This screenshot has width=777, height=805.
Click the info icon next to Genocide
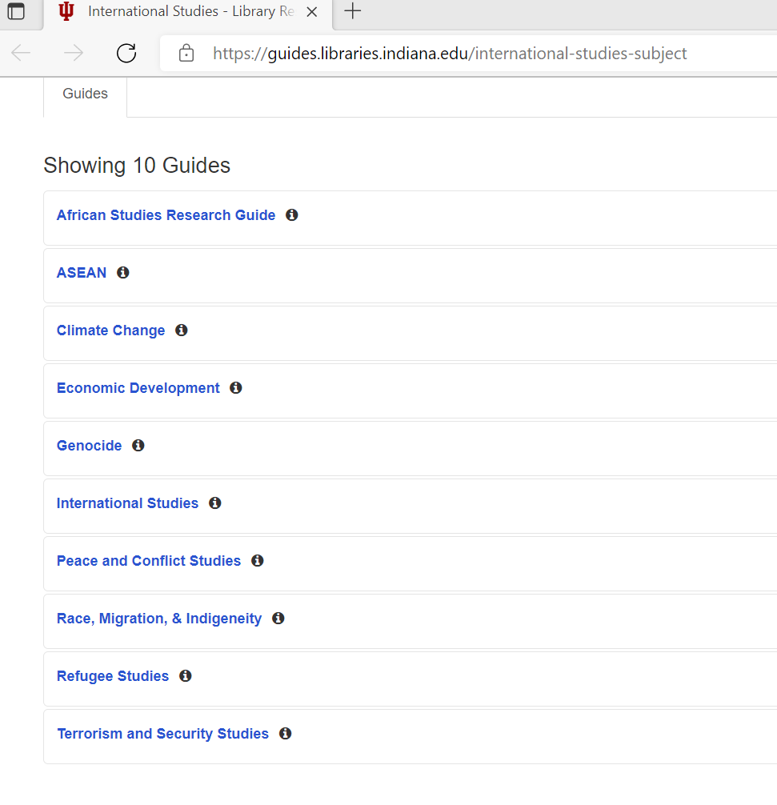point(138,445)
